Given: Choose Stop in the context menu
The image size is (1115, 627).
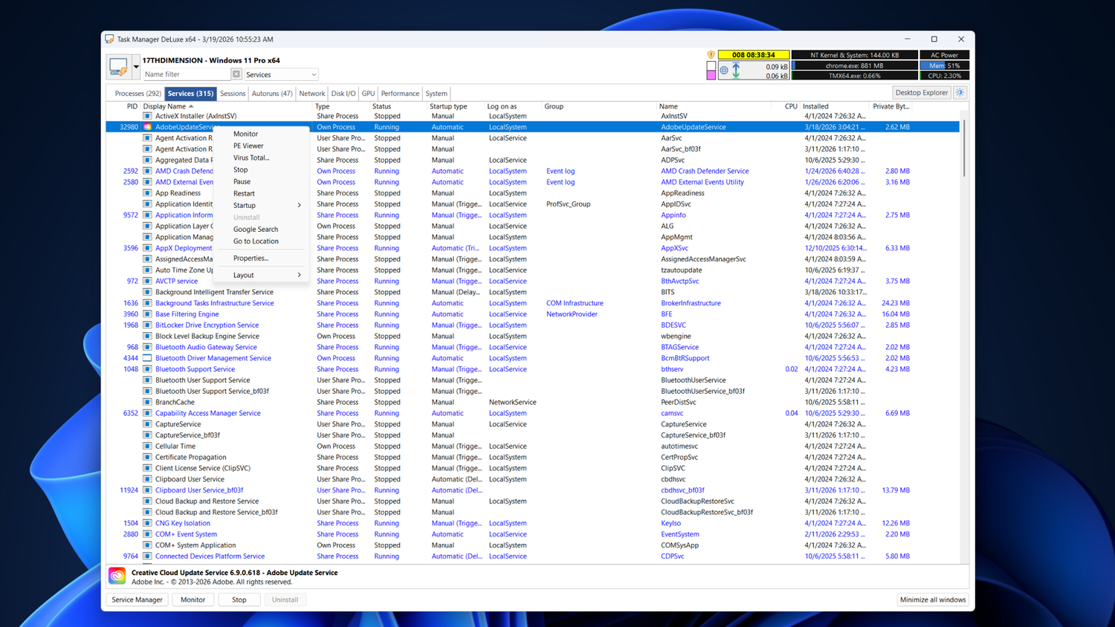Looking at the screenshot, I should (261, 169).
